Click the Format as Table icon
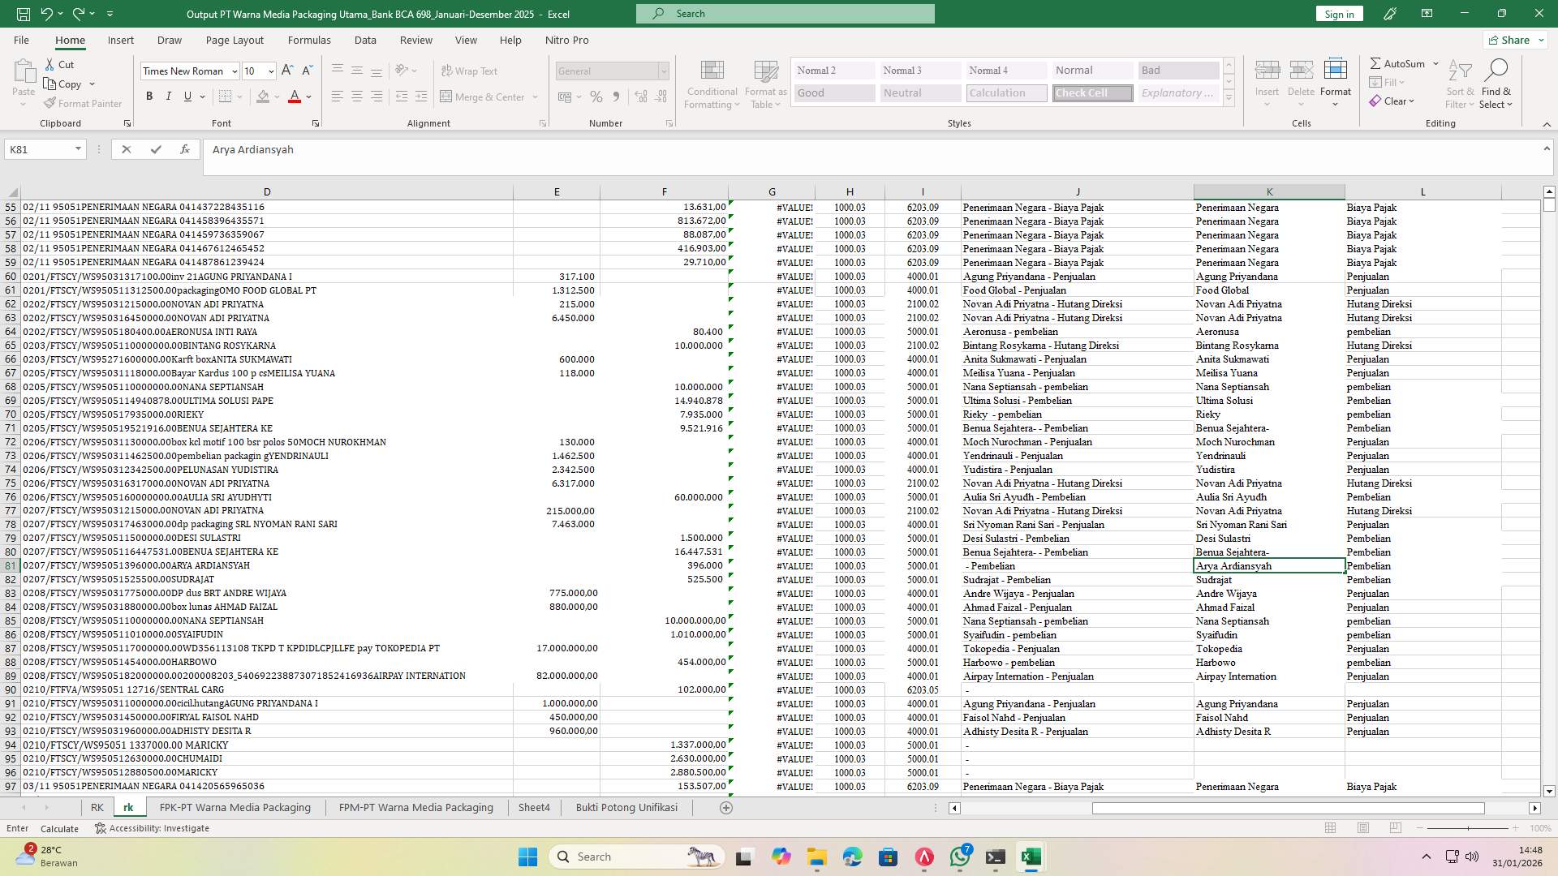1558x876 pixels. tap(764, 84)
